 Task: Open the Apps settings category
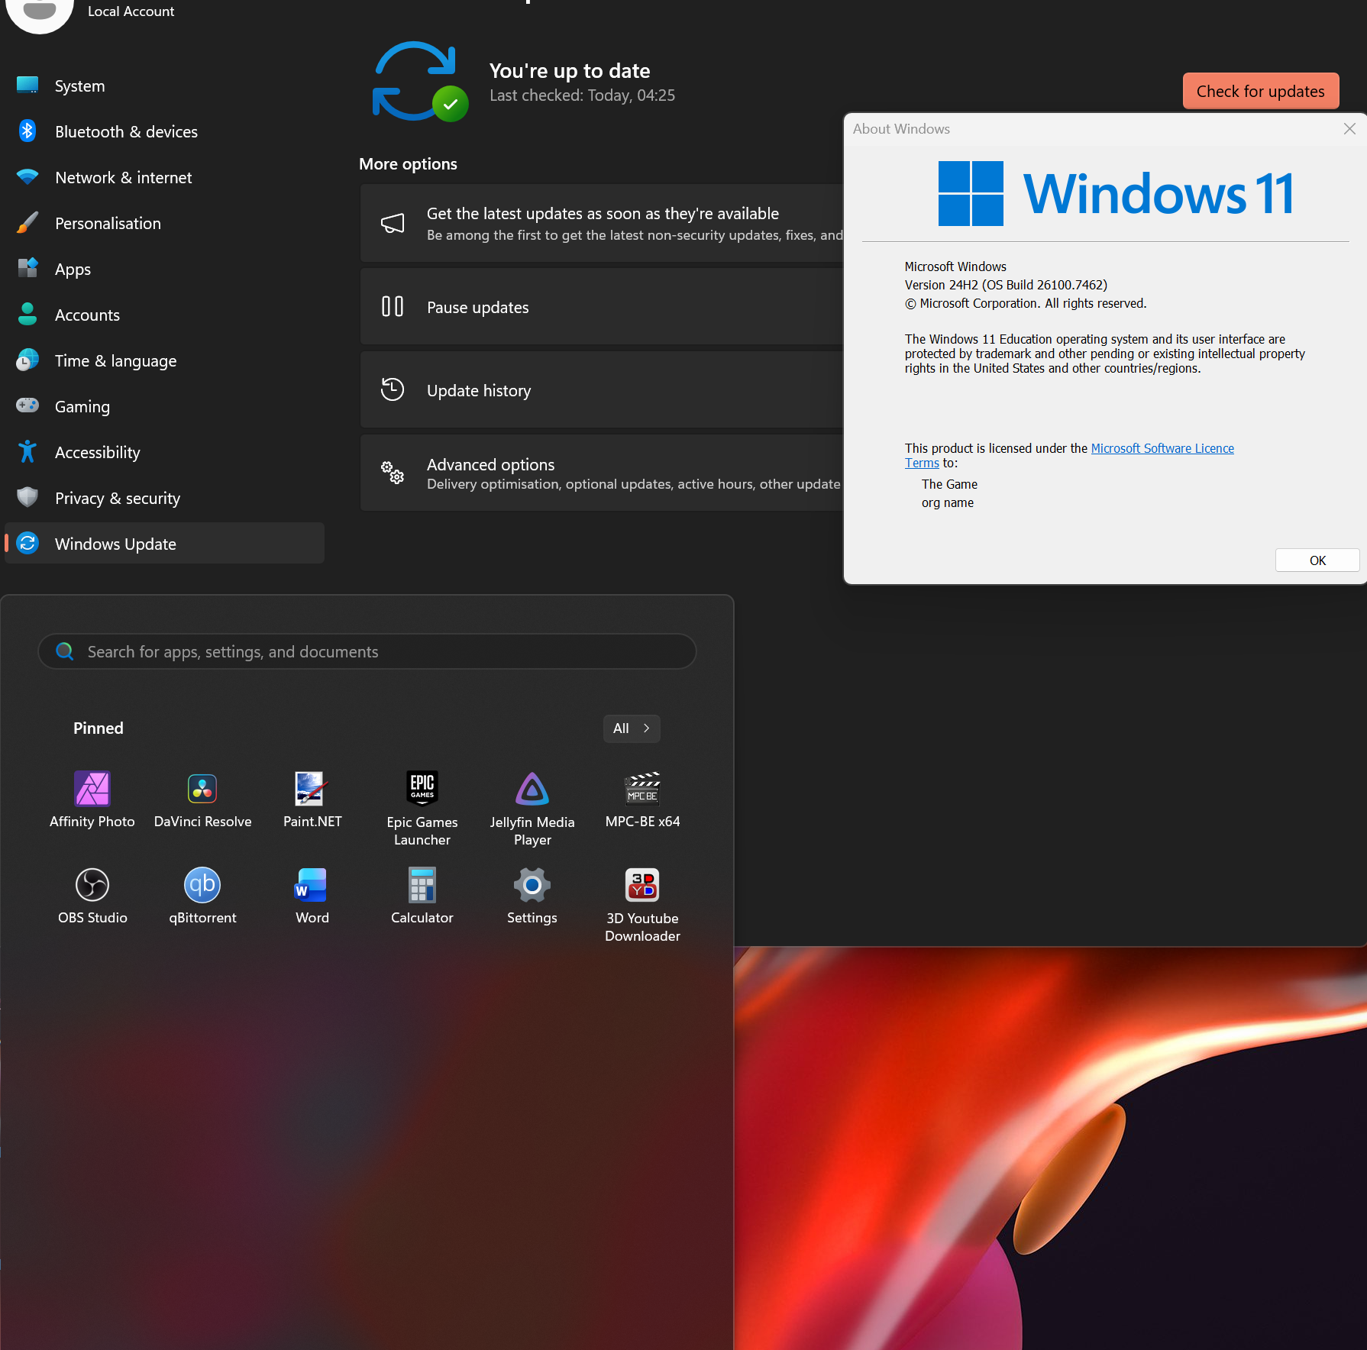(164, 269)
